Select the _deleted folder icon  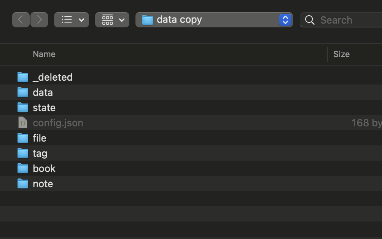[x=23, y=77]
